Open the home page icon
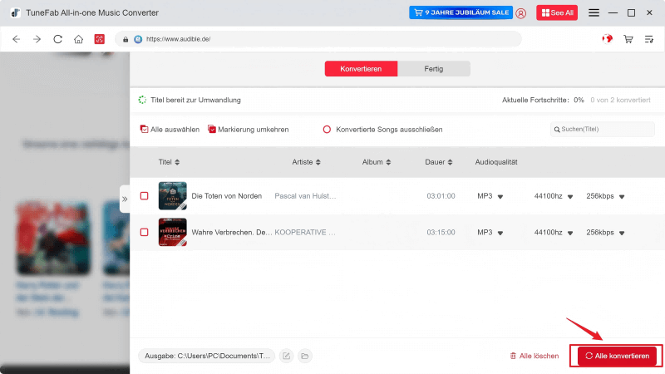 click(x=78, y=39)
